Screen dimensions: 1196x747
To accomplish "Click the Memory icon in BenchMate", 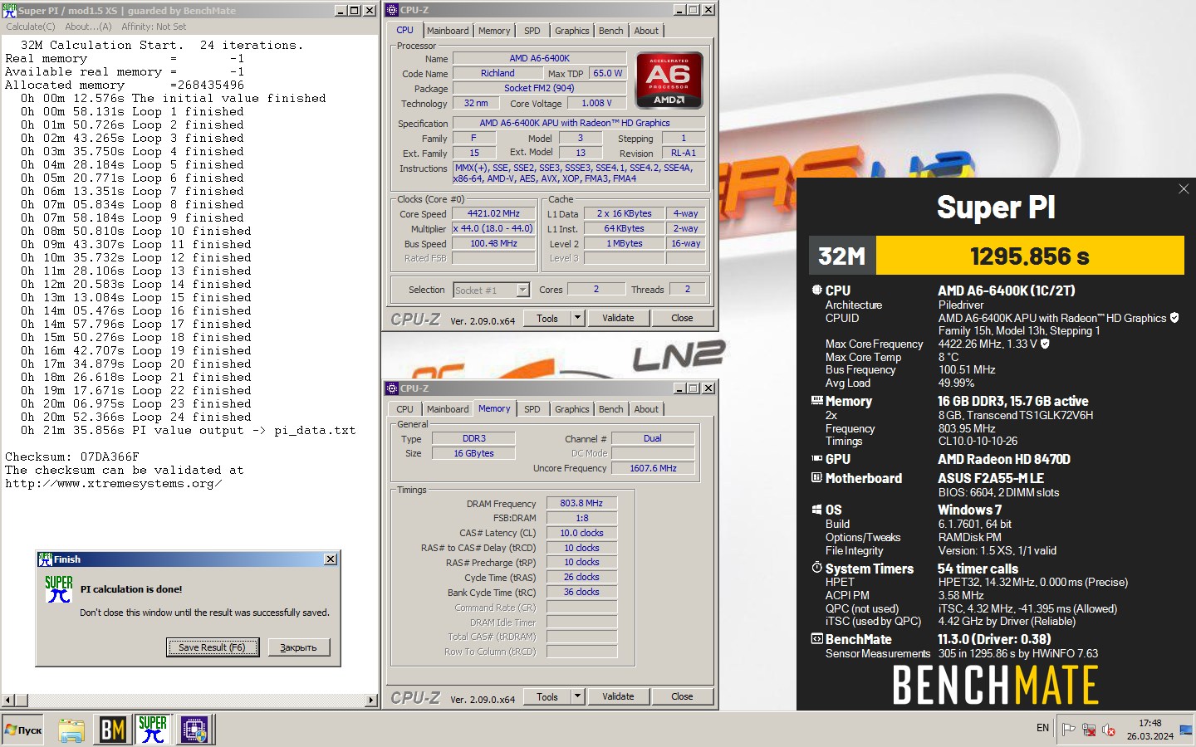I will pyautogui.click(x=817, y=400).
